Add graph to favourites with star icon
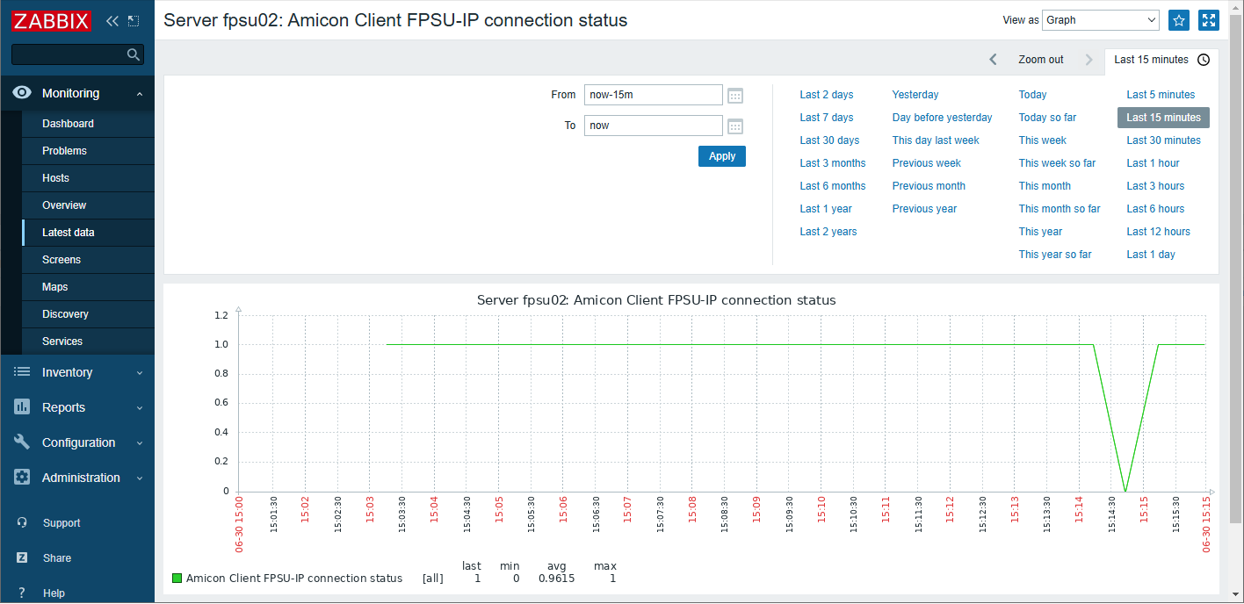The image size is (1244, 604). pyautogui.click(x=1179, y=20)
